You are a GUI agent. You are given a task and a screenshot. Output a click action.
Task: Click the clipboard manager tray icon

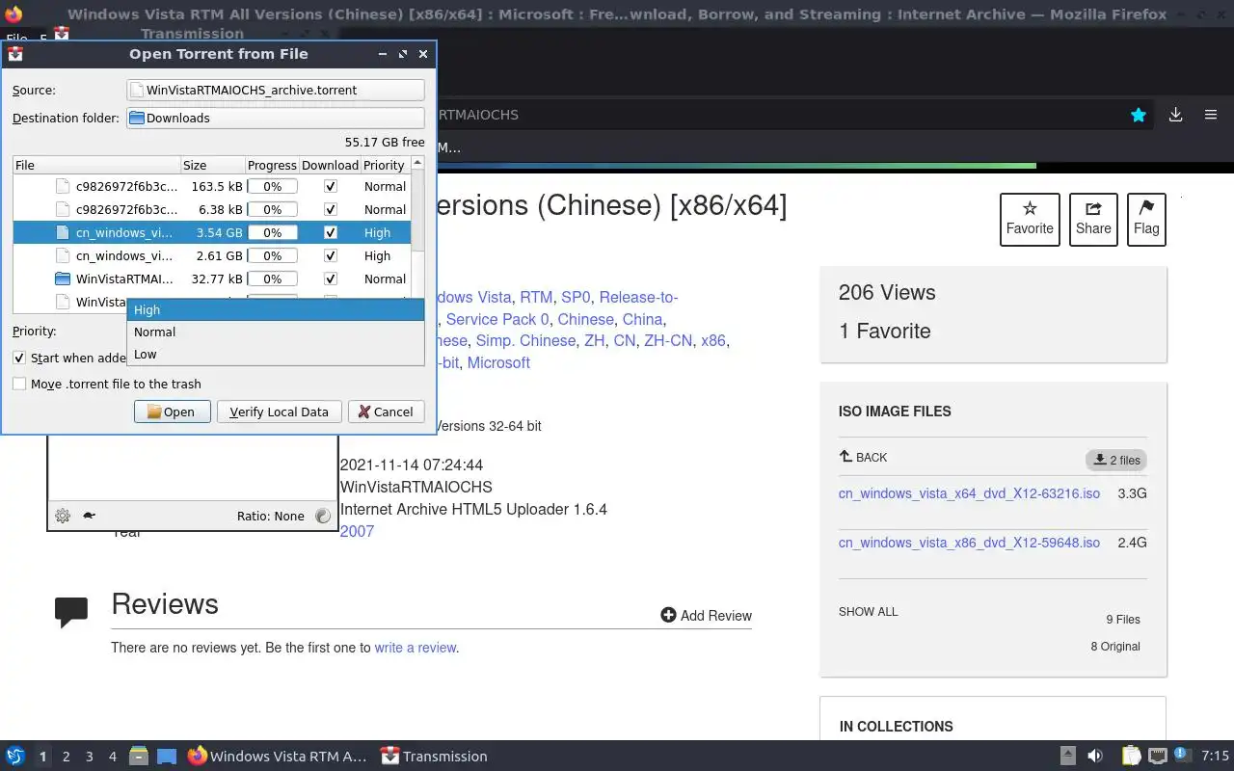[x=1131, y=757]
